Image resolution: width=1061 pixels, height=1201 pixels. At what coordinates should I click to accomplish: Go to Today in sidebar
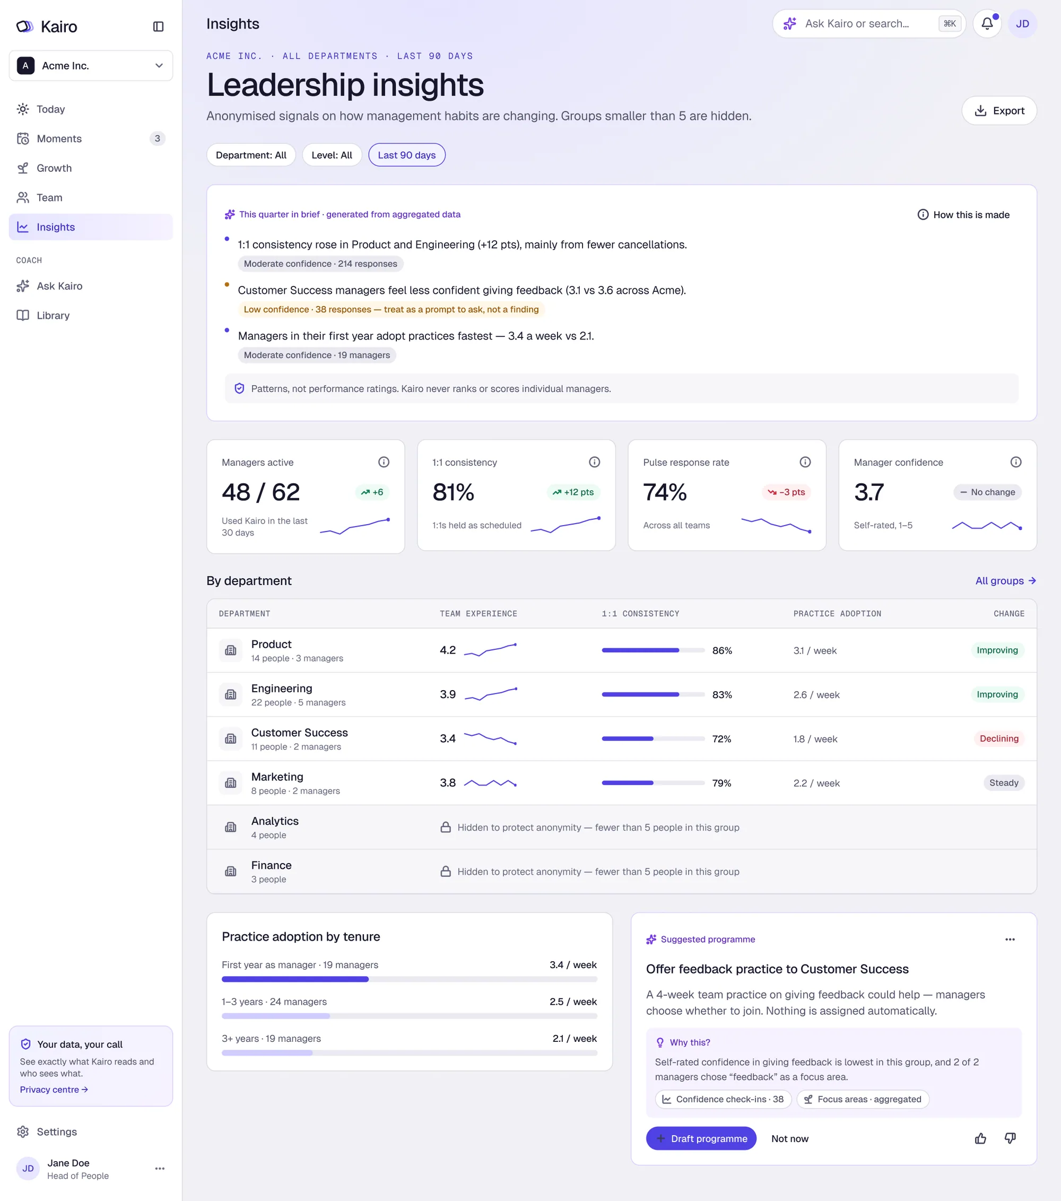(x=91, y=109)
